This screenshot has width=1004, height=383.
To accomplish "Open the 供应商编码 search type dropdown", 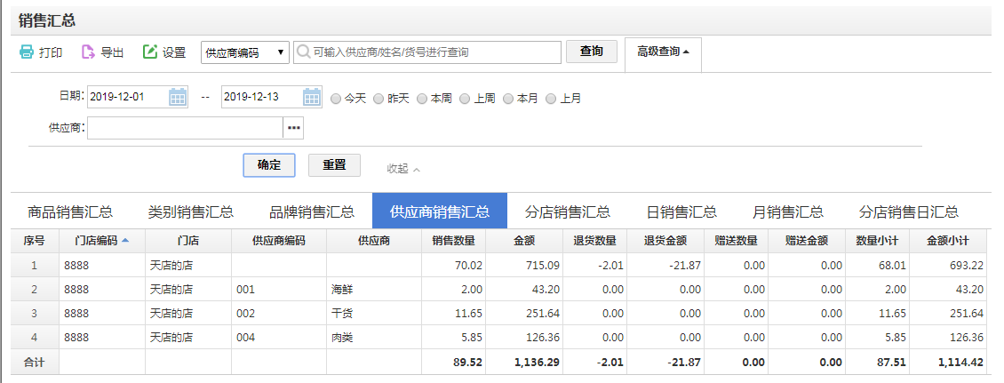I will 245,52.
